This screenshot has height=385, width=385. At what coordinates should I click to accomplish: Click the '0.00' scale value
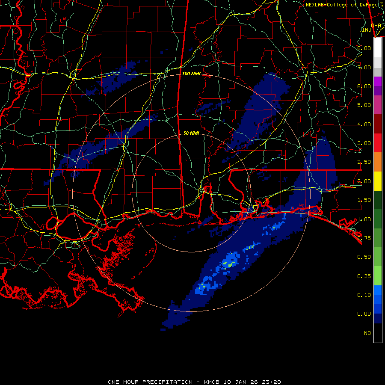[x=364, y=314]
